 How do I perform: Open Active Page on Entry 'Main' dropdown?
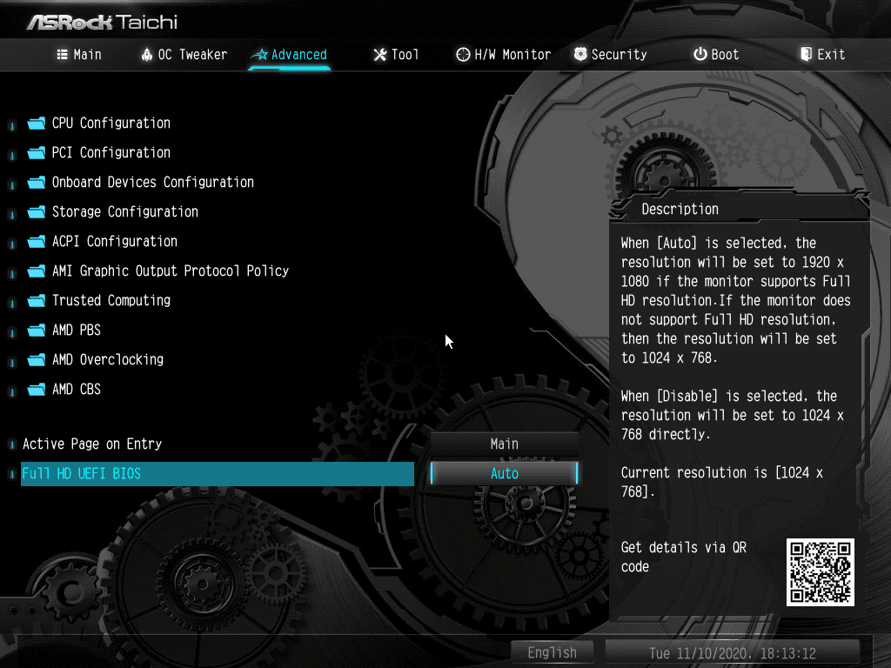tap(504, 444)
